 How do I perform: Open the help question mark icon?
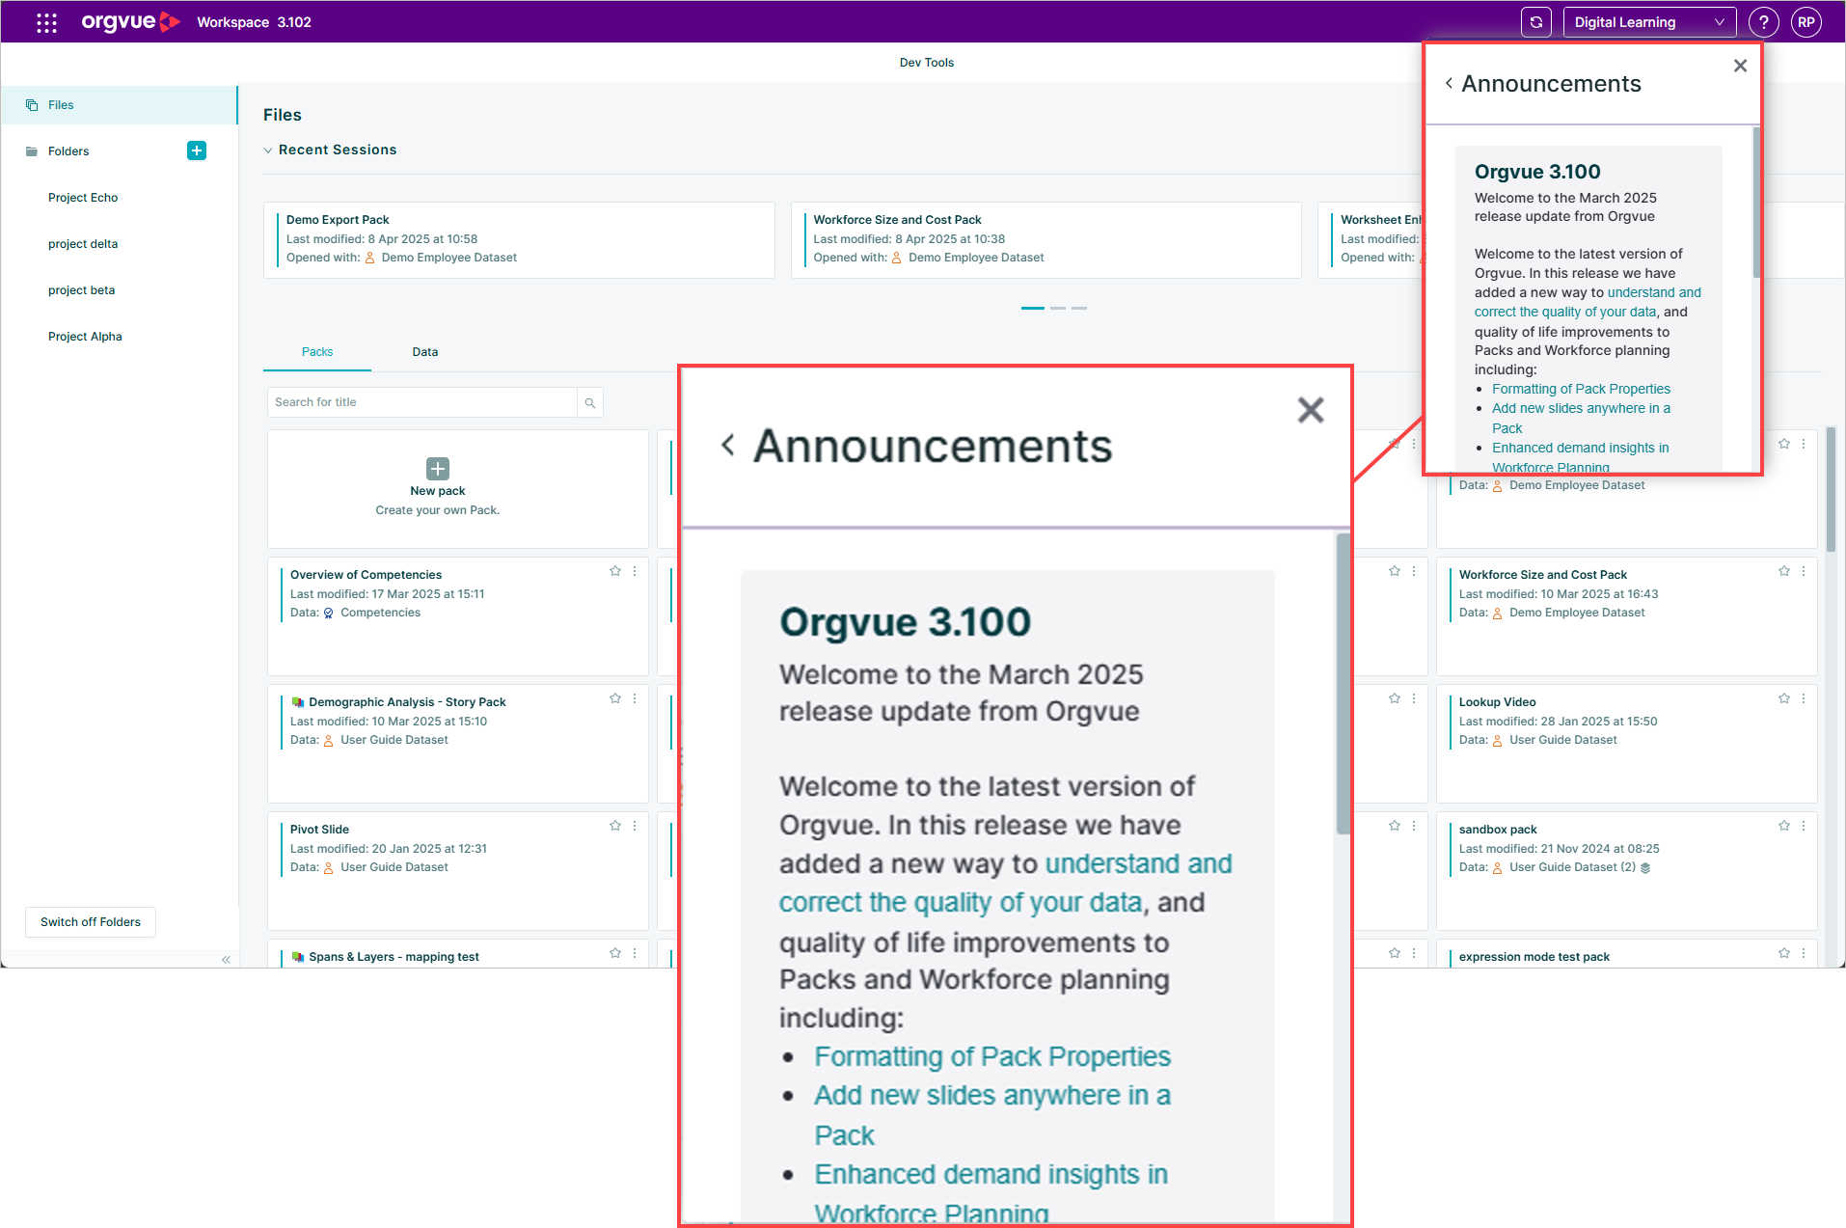1763,22
